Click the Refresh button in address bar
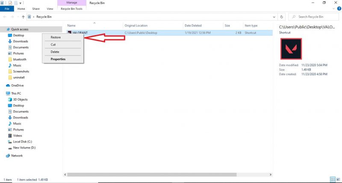The height and width of the screenshot is (183, 342). pos(281,17)
